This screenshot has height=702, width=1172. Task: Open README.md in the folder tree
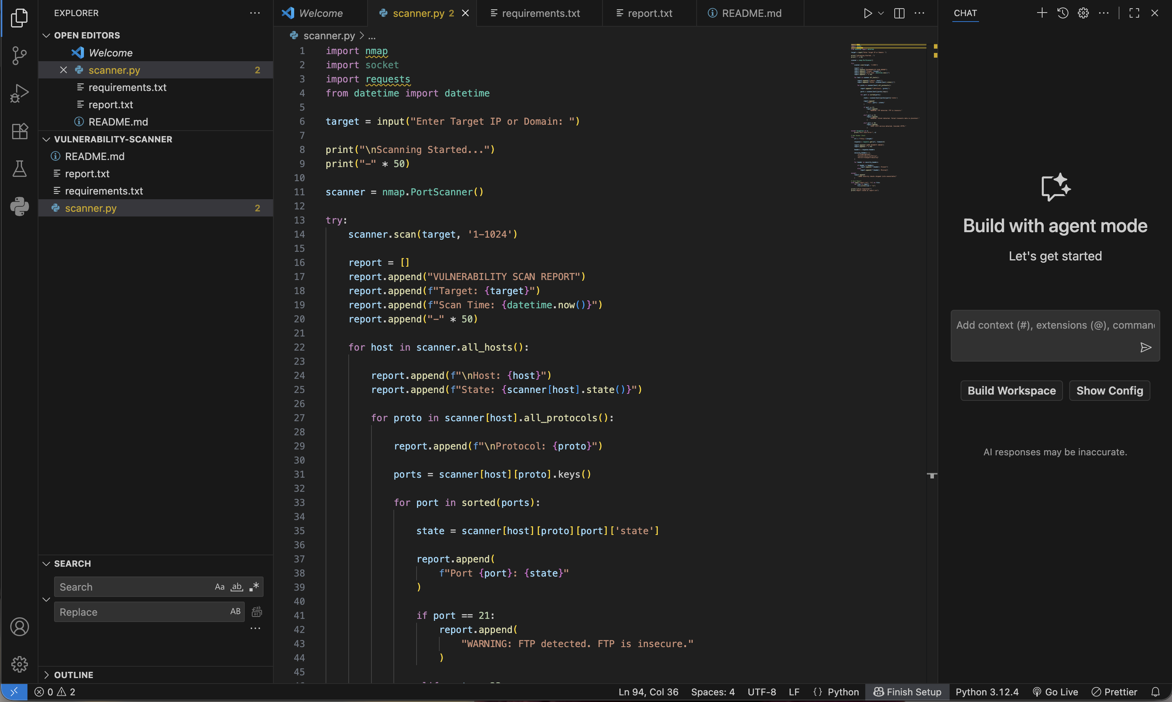[155, 156]
